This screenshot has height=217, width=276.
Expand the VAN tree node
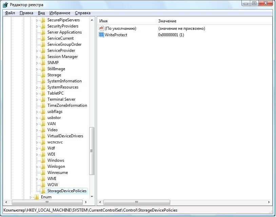click(x=37, y=124)
